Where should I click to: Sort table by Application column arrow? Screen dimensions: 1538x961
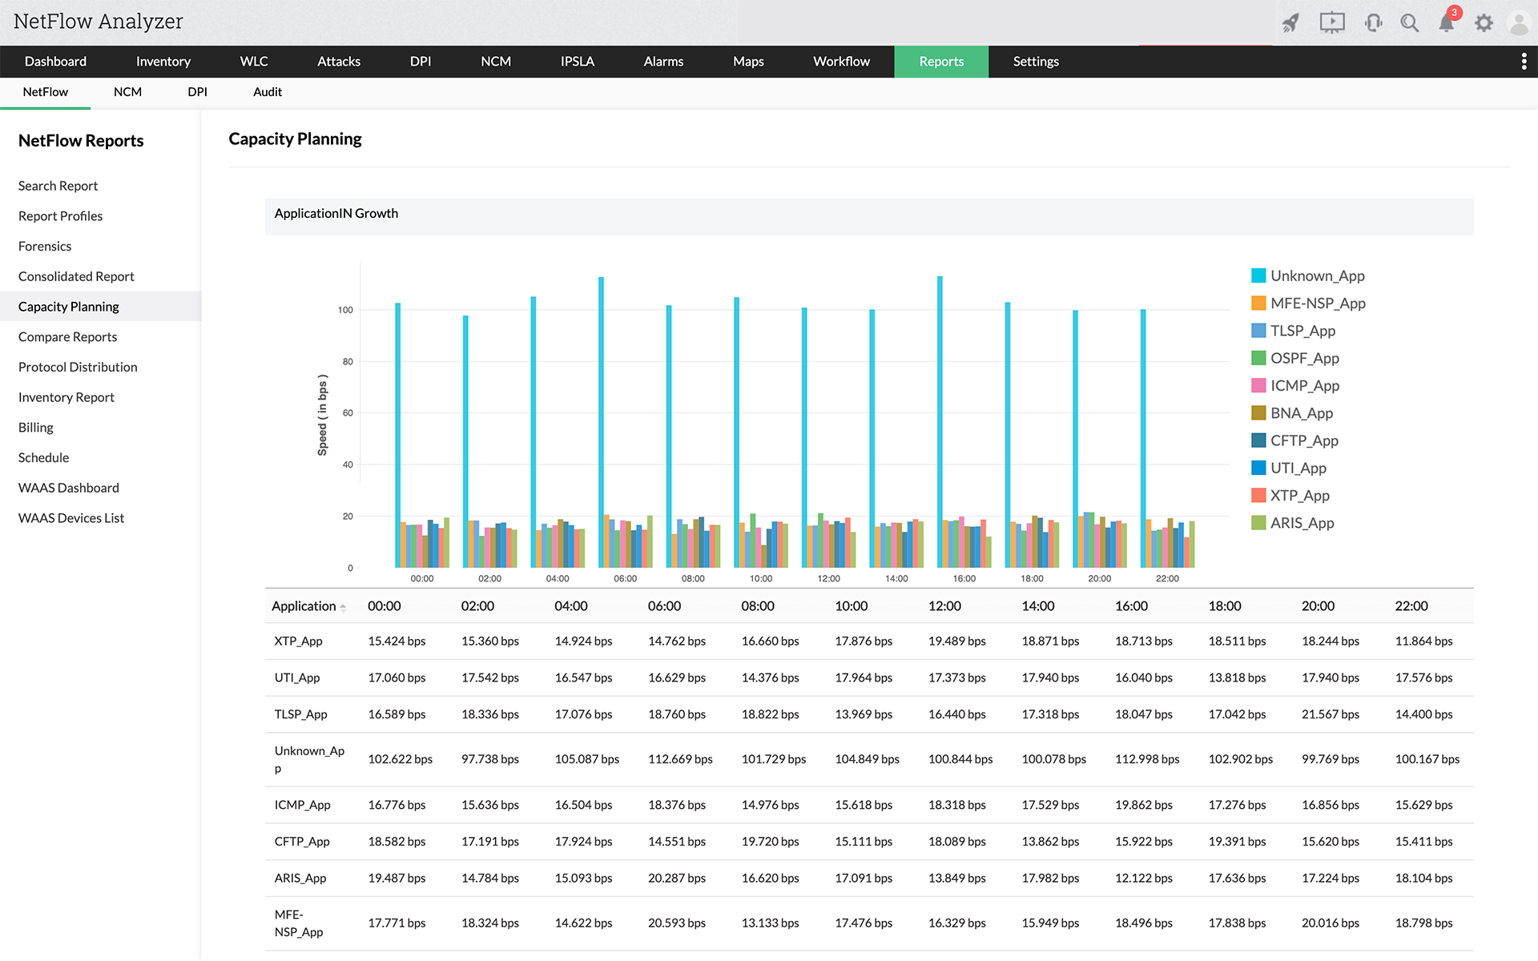click(x=343, y=607)
